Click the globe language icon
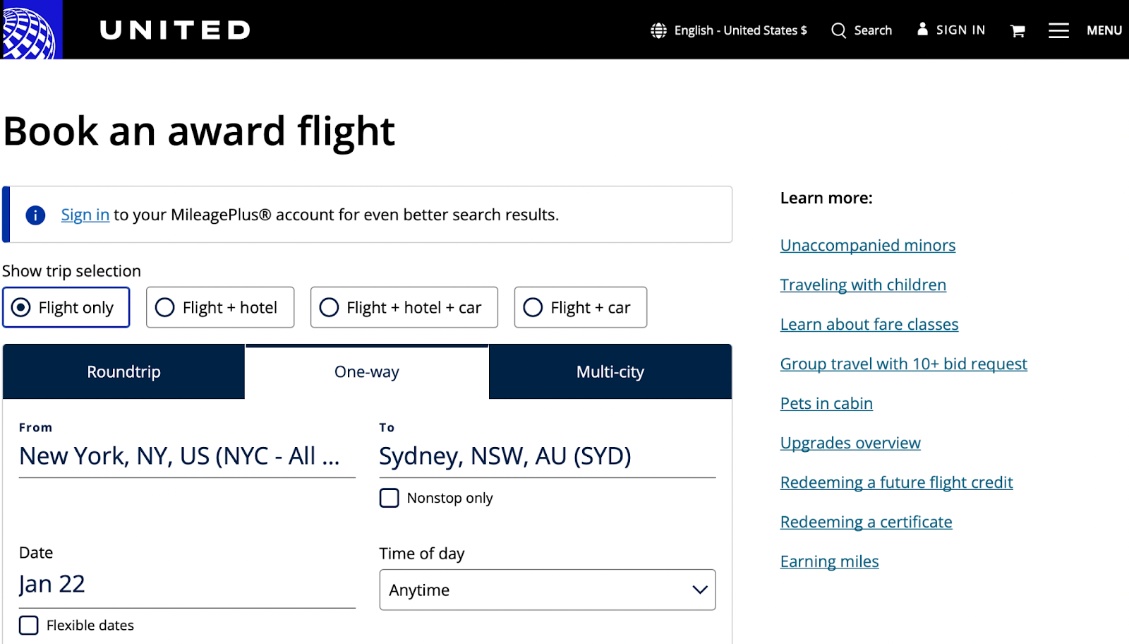Screen dimensions: 1129x644 pyautogui.click(x=658, y=30)
